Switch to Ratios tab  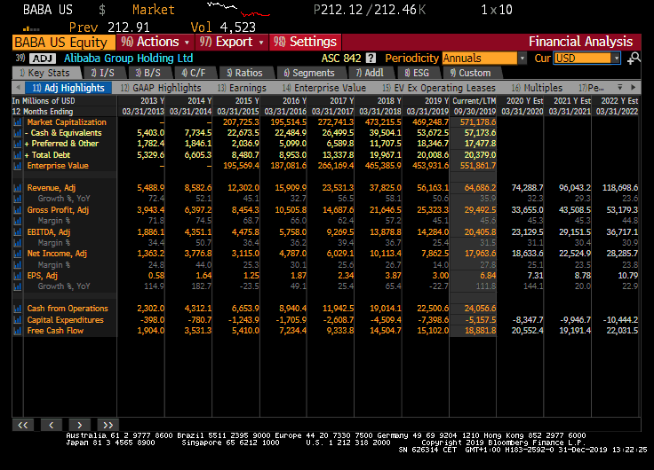coord(245,73)
